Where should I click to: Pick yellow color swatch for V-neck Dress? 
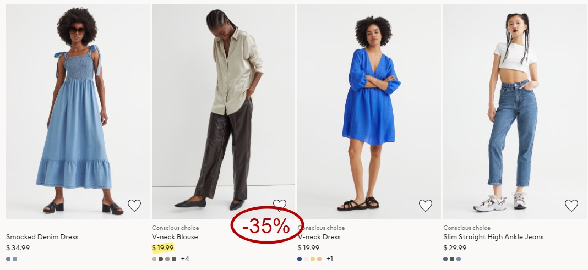pos(313,259)
